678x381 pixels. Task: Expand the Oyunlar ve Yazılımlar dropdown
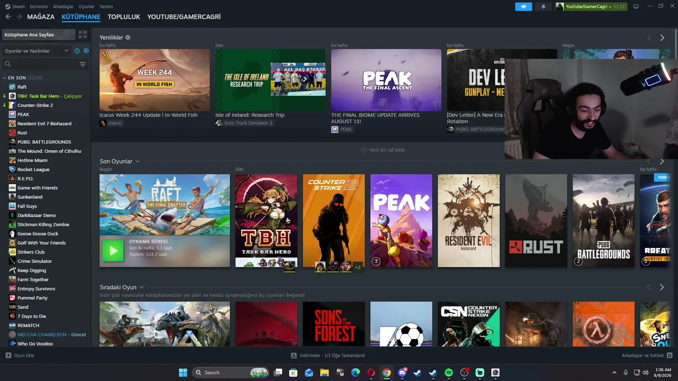click(x=37, y=51)
